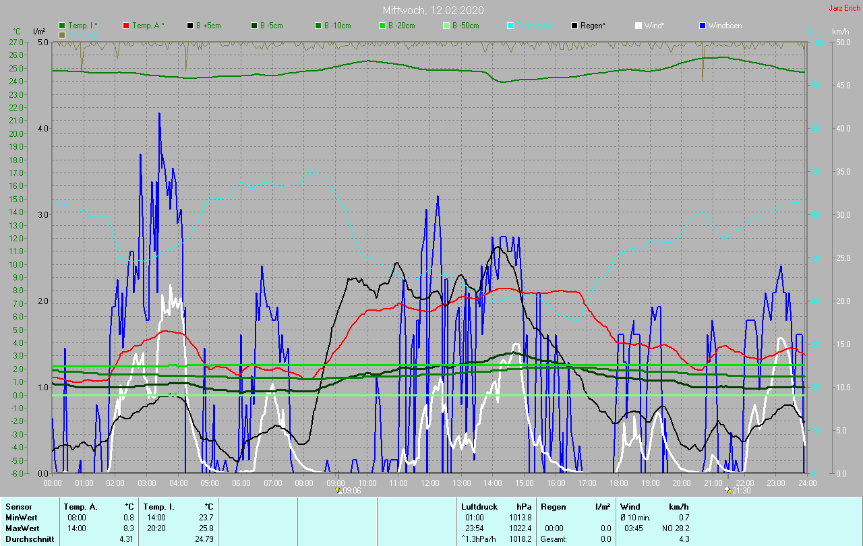Viewport: 863px width, 546px height.
Task: Click the km/h axis unit label
Action: [x=840, y=32]
